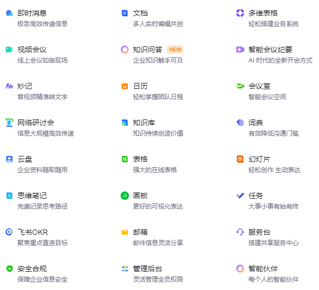Click the 服务台 headset icon

click(240, 232)
